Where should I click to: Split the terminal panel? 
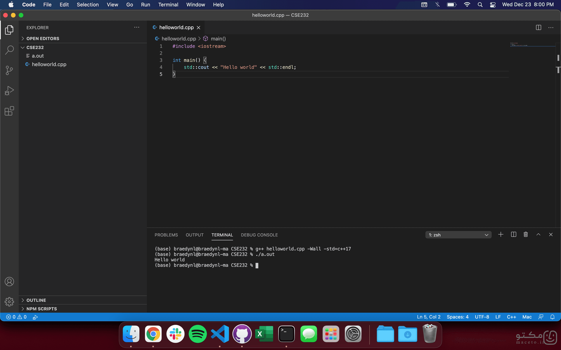(x=513, y=235)
